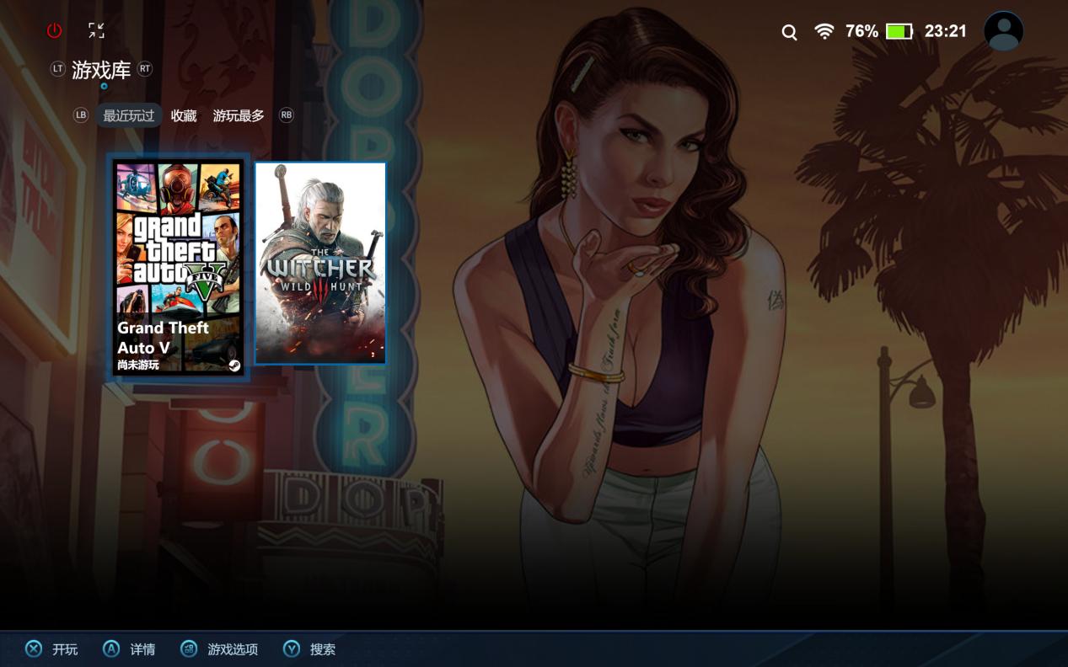Click the LT trigger icon
Image resolution: width=1068 pixels, height=667 pixels.
(57, 69)
